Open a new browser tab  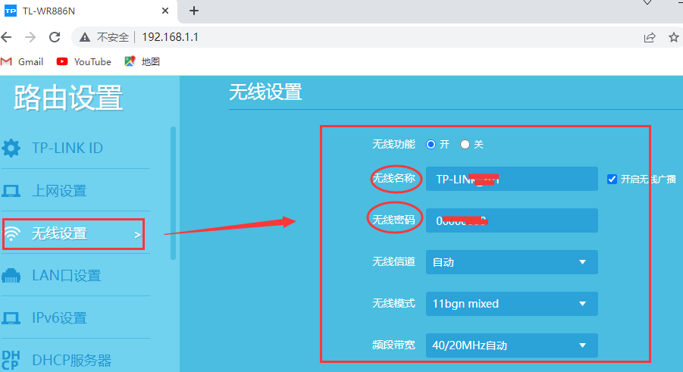coord(194,11)
